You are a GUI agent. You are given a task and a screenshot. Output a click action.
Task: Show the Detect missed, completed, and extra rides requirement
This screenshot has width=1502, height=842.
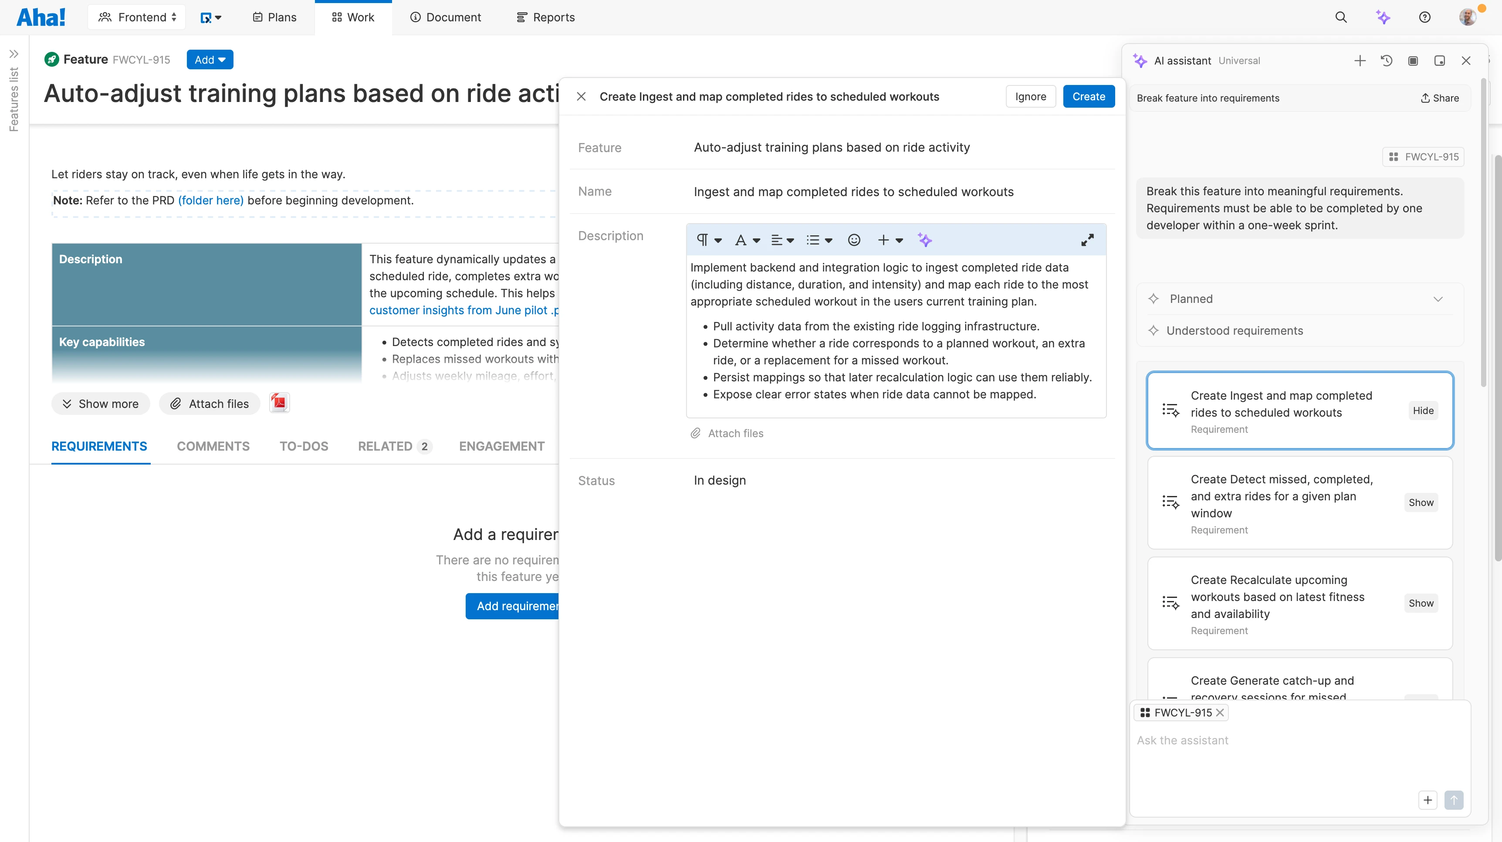(x=1421, y=502)
